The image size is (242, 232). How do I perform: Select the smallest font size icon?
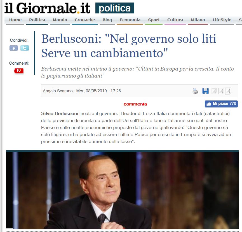coord(214,91)
